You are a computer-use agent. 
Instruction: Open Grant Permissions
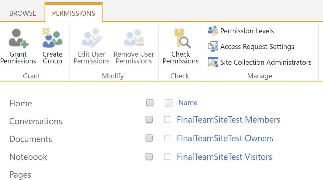pos(18,46)
